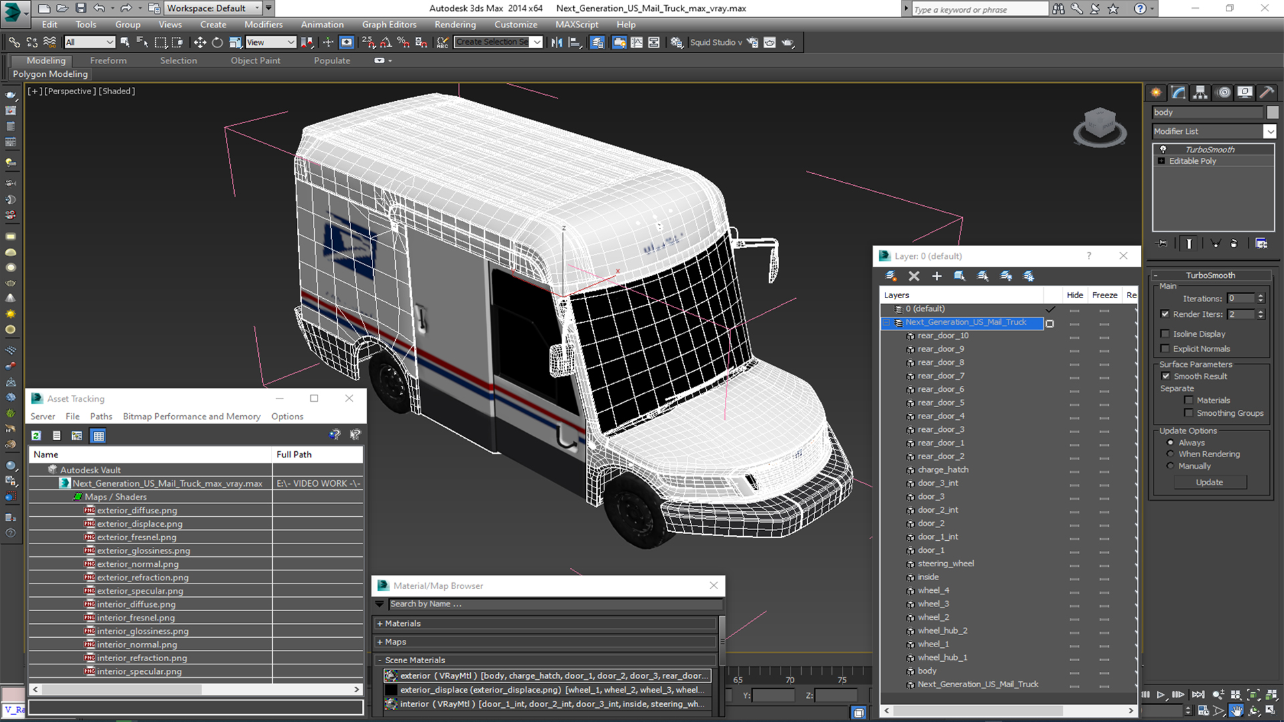The width and height of the screenshot is (1284, 722).
Task: Open the Hierarchy command panel tab
Action: coord(1200,92)
